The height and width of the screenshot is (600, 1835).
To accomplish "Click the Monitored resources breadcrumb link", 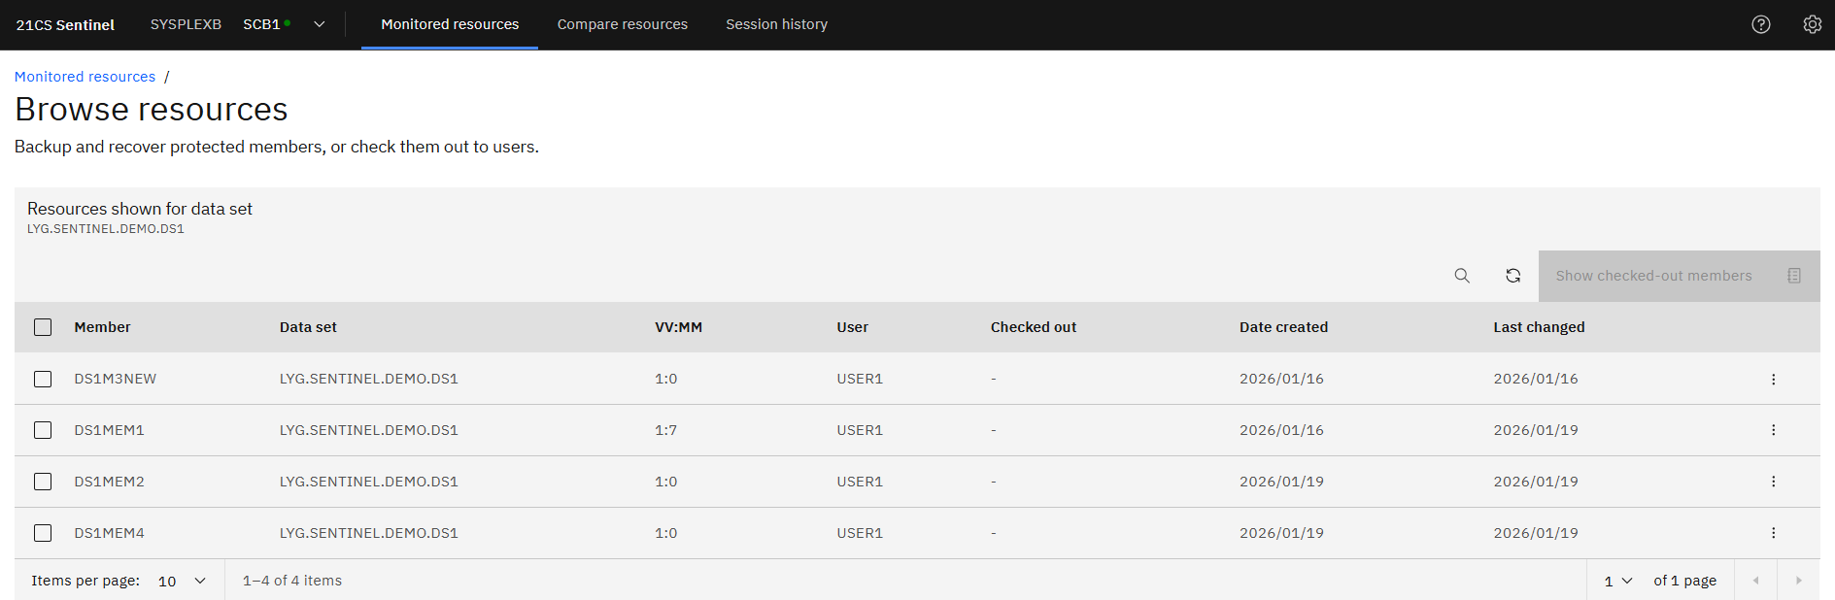I will 85,77.
